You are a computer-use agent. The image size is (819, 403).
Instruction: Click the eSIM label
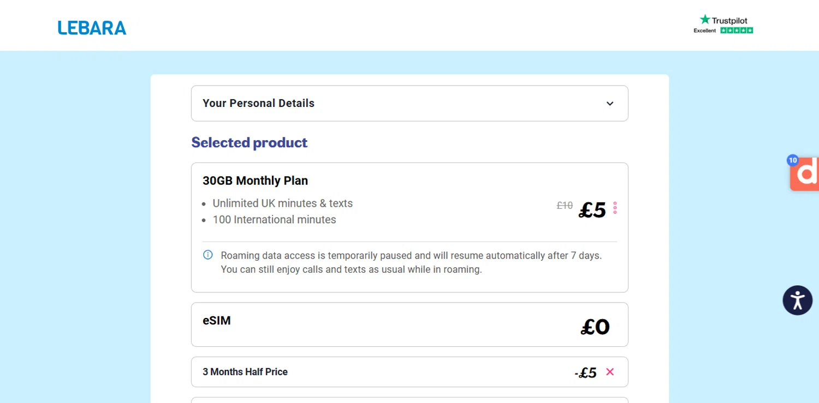217,321
